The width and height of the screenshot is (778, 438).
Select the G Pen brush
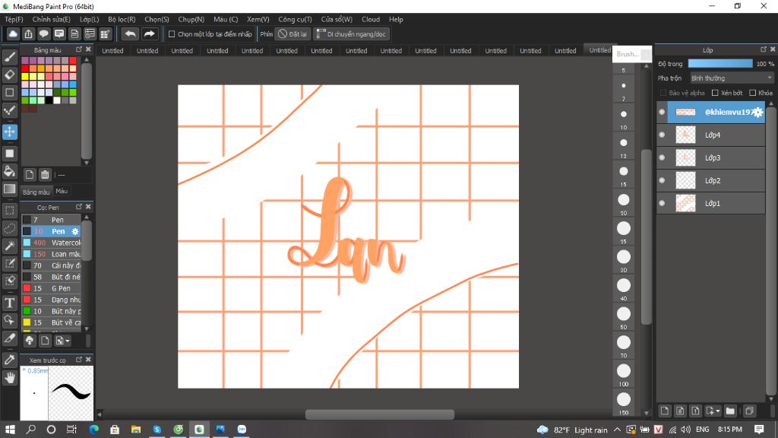coord(51,288)
